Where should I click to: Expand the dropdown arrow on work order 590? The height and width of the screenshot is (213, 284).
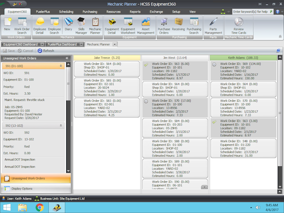pos(204,187)
